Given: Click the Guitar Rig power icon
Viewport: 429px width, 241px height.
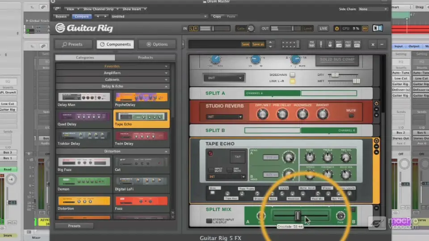Looking at the screenshot, I should point(337,29).
